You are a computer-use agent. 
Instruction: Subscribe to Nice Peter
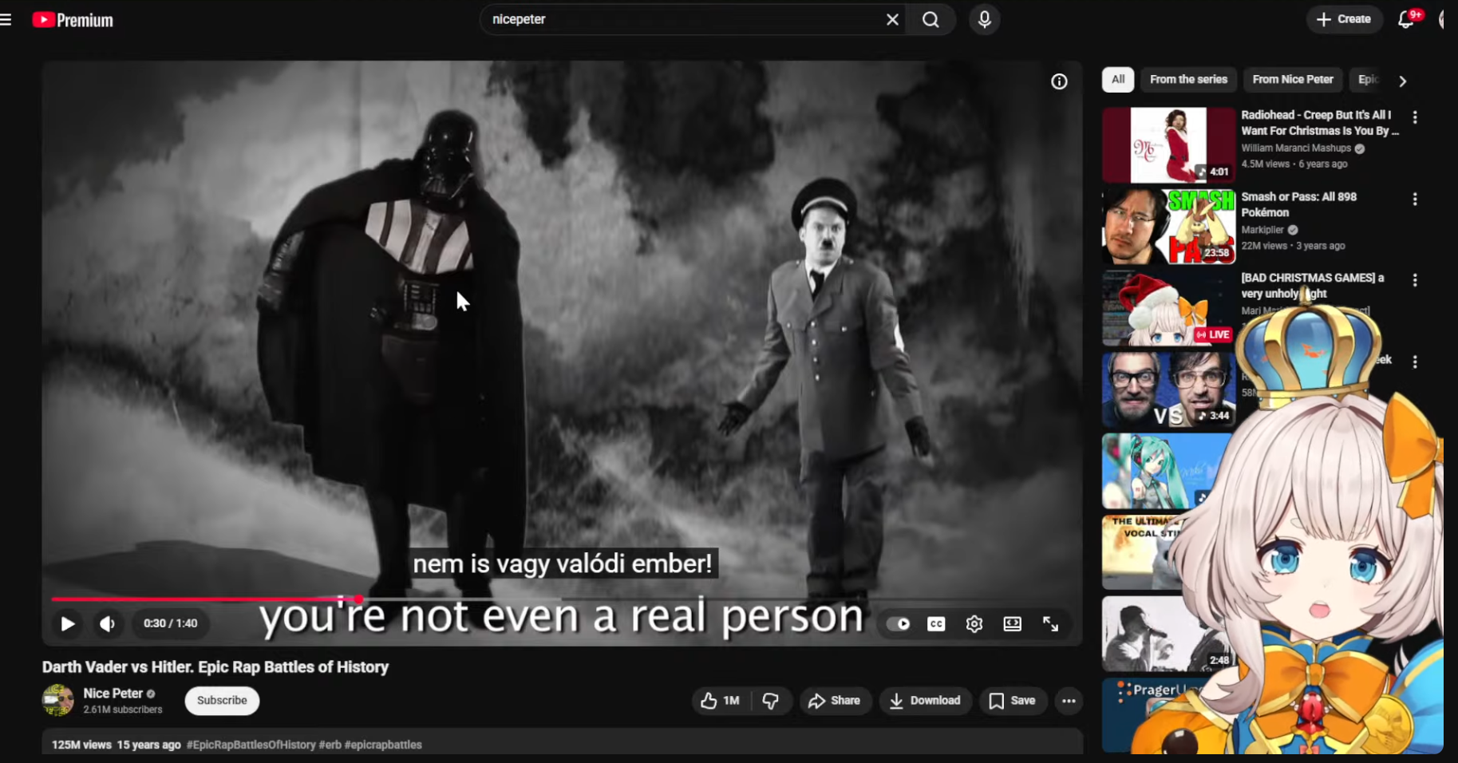[222, 701]
